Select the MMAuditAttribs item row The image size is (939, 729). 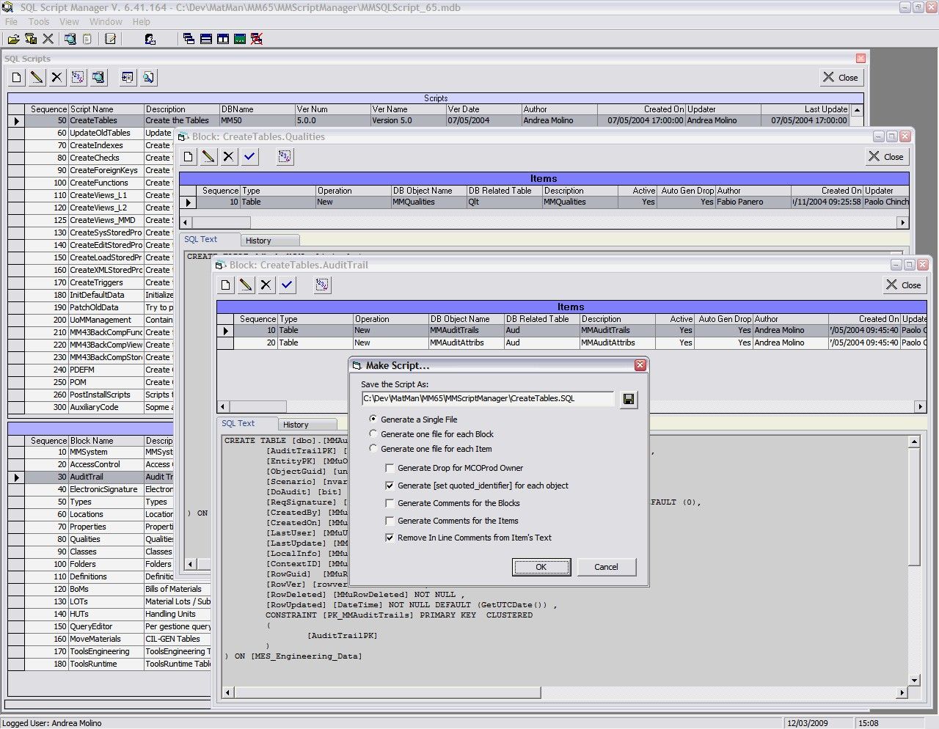pos(572,342)
